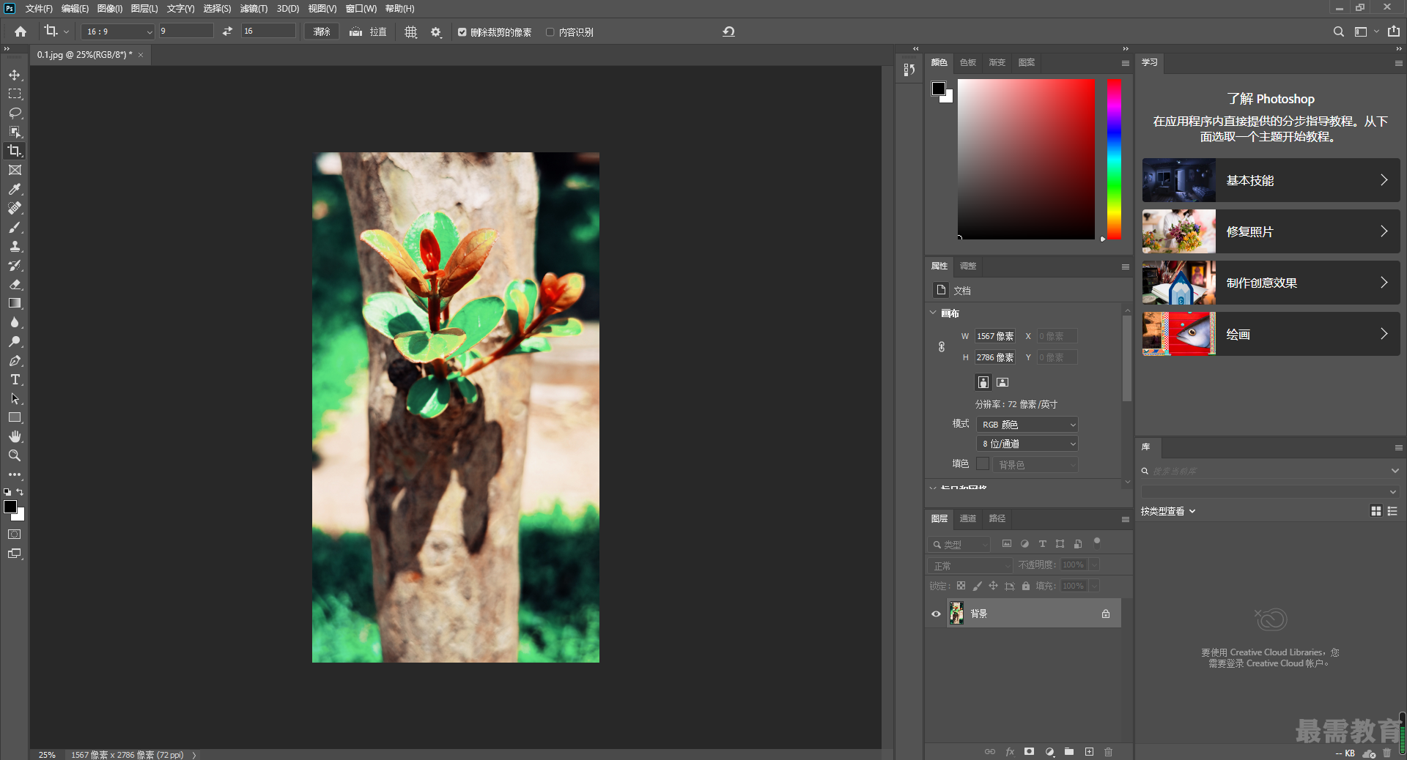The image size is (1407, 760).
Task: Open the 滤镜(T) menu
Action: point(254,9)
